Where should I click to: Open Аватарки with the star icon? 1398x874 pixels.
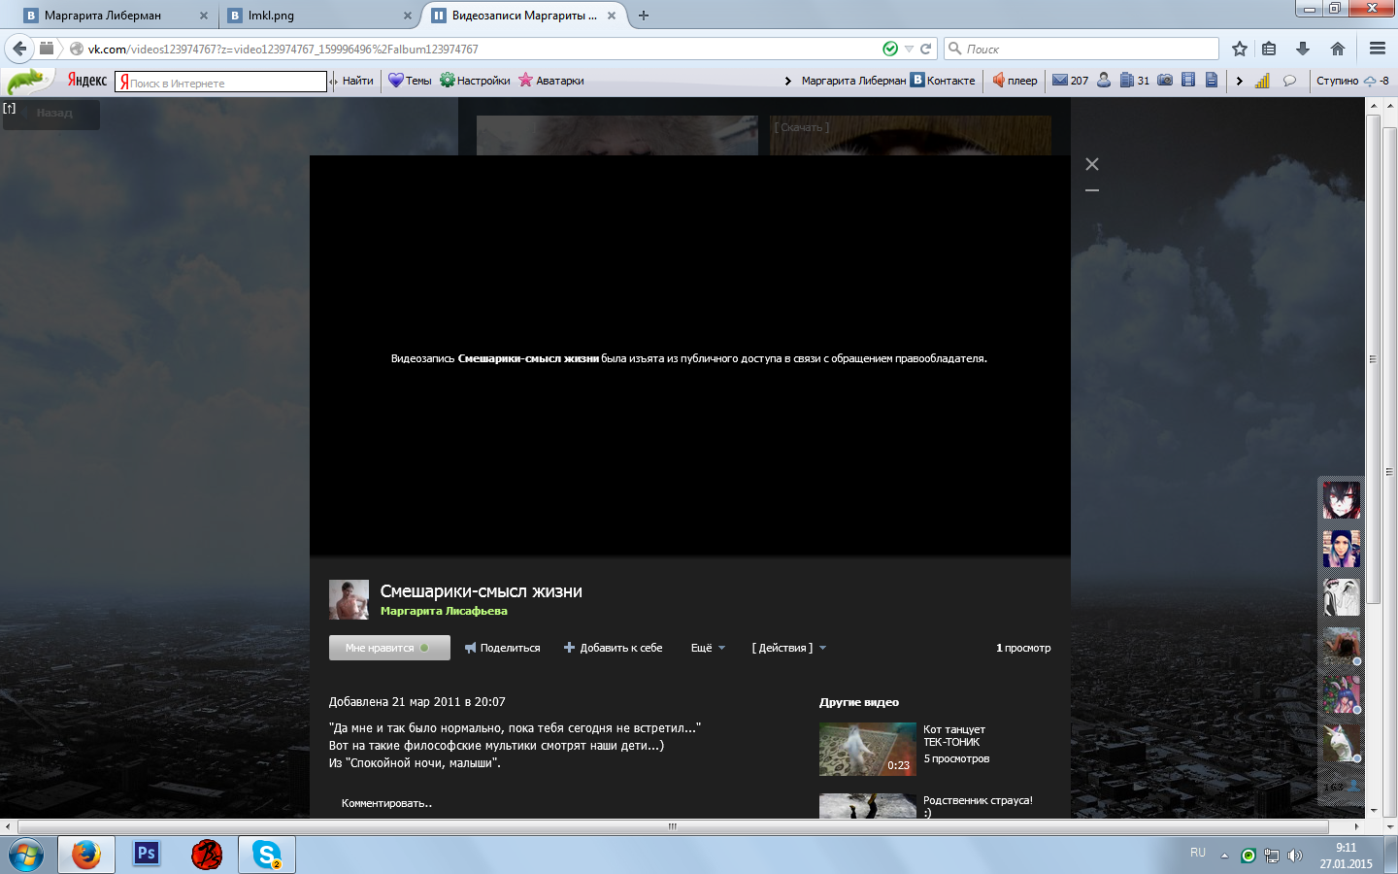(x=551, y=81)
